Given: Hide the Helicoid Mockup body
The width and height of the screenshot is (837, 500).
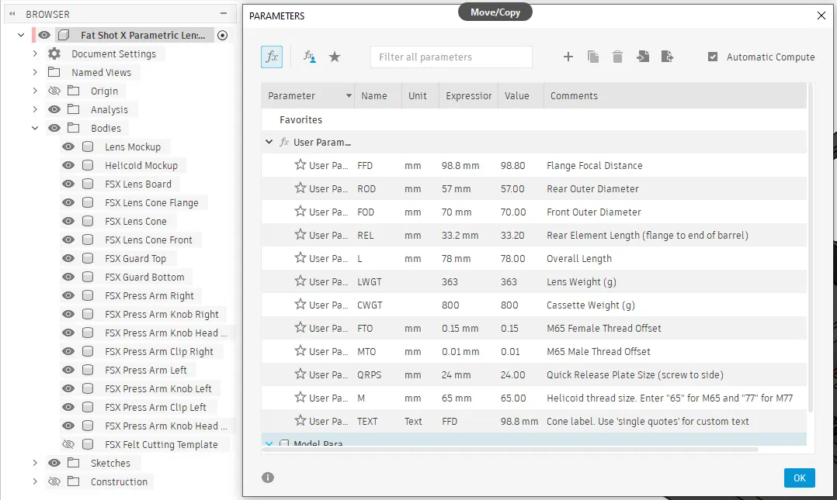Looking at the screenshot, I should click(68, 165).
